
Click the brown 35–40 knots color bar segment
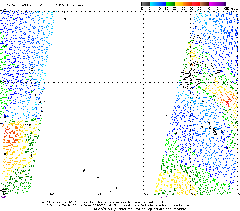pyautogui.click(x=204, y=4)
